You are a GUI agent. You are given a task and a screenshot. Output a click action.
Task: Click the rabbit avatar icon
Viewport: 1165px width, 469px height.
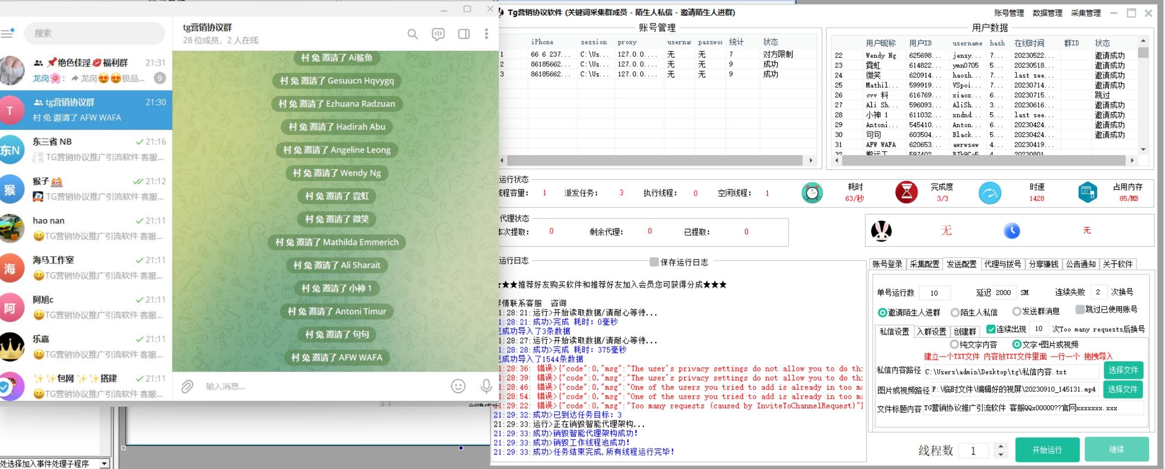click(x=881, y=231)
